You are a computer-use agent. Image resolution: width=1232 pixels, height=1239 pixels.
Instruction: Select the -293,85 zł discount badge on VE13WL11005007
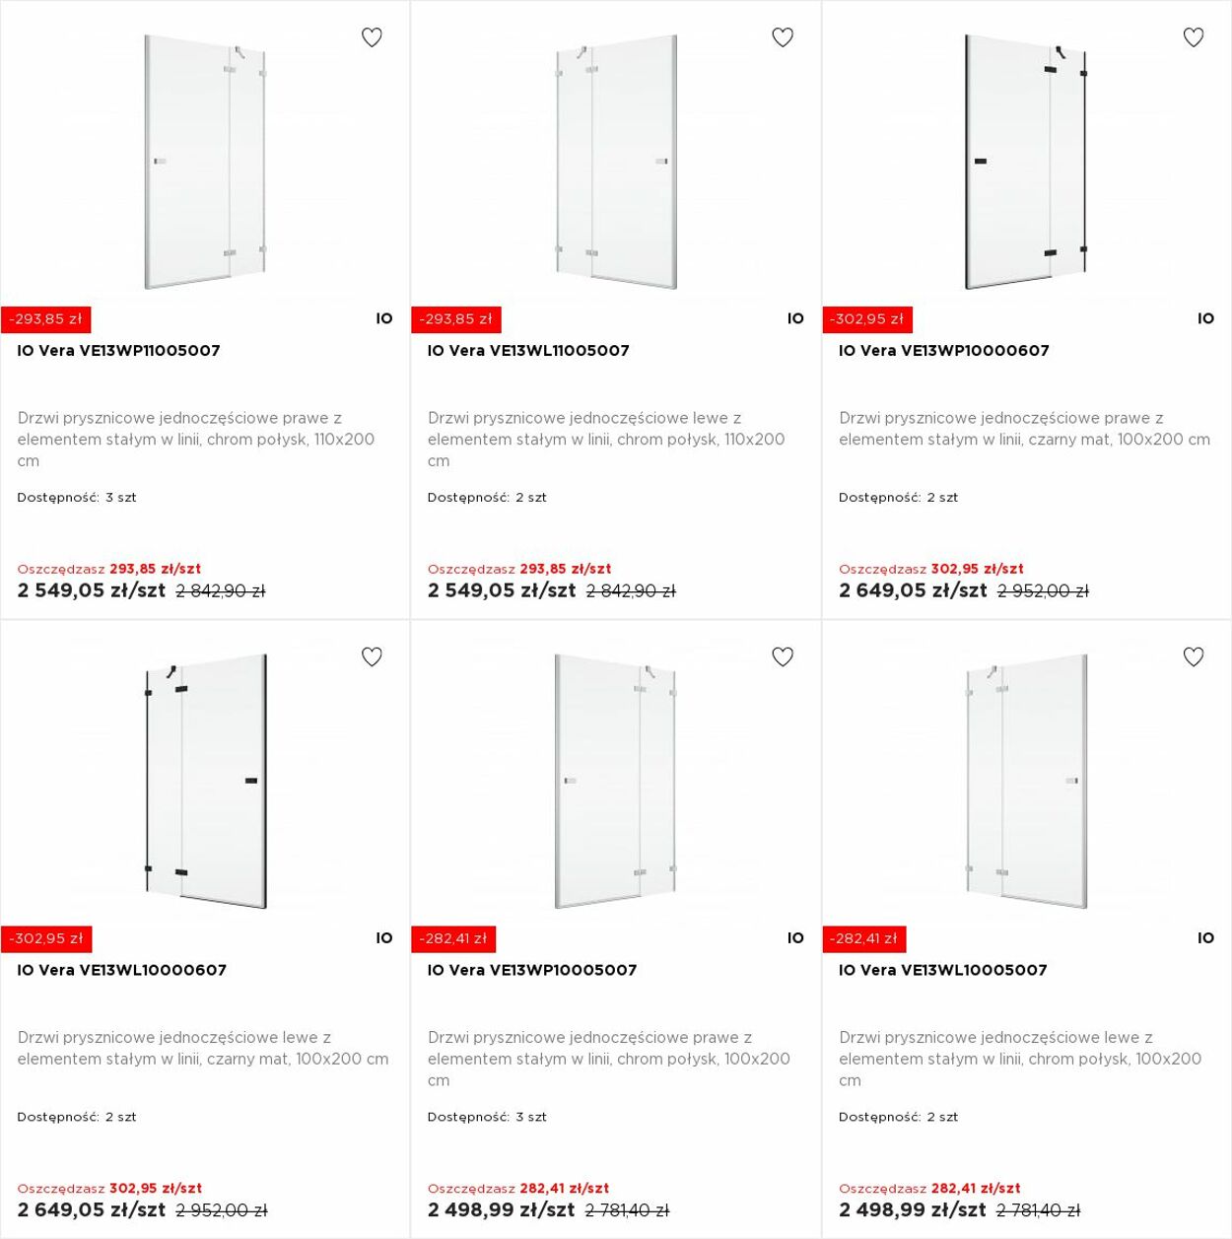456,319
